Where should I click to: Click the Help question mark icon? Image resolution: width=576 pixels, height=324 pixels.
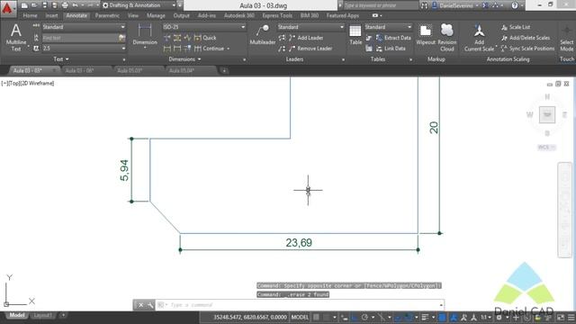click(x=515, y=5)
